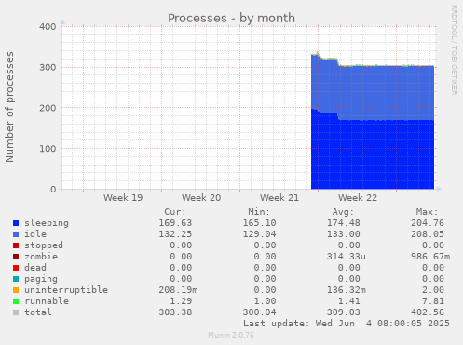
Task: Click the 400 y-axis value
Action: coord(48,27)
